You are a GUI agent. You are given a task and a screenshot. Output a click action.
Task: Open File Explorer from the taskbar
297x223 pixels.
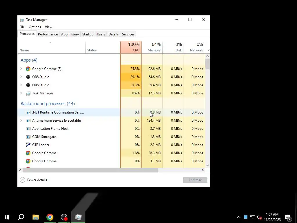(36, 217)
